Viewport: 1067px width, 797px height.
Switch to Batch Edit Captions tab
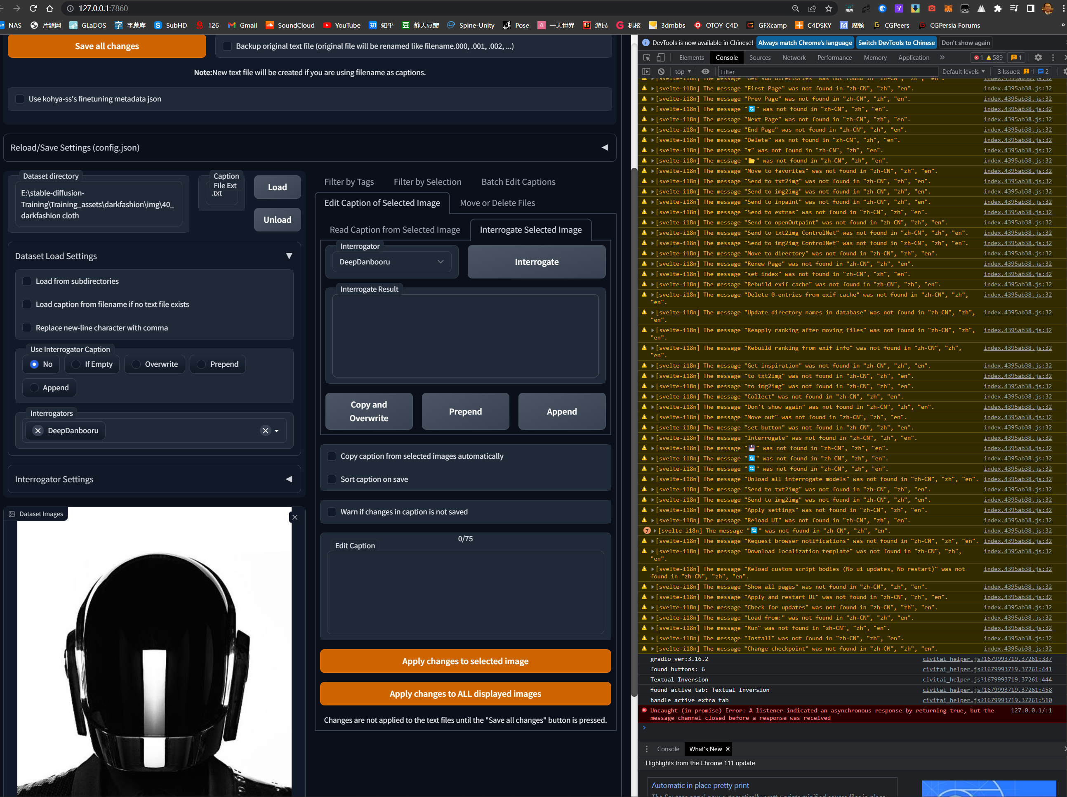pos(518,182)
